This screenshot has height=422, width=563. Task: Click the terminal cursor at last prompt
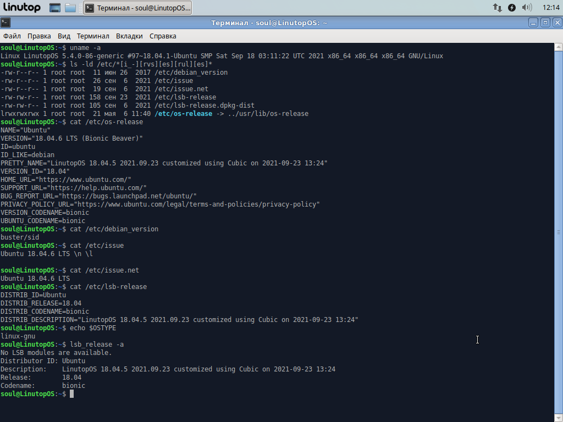click(x=72, y=394)
